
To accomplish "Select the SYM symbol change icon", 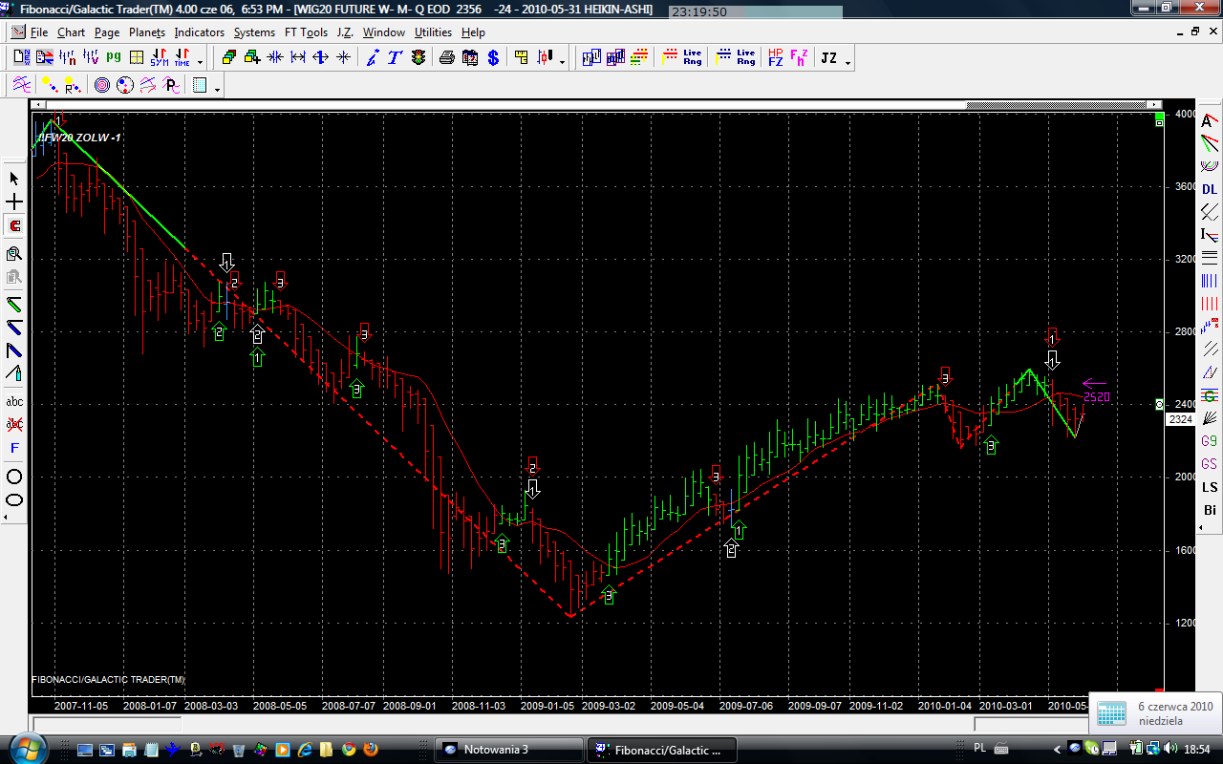I will [159, 58].
